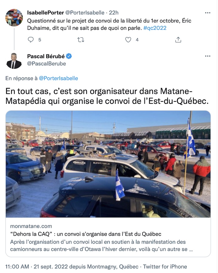This screenshot has height=273, width=218.
Task: Like Isabelle Porter's tweet with the heart icon
Action: pyautogui.click(x=128, y=40)
